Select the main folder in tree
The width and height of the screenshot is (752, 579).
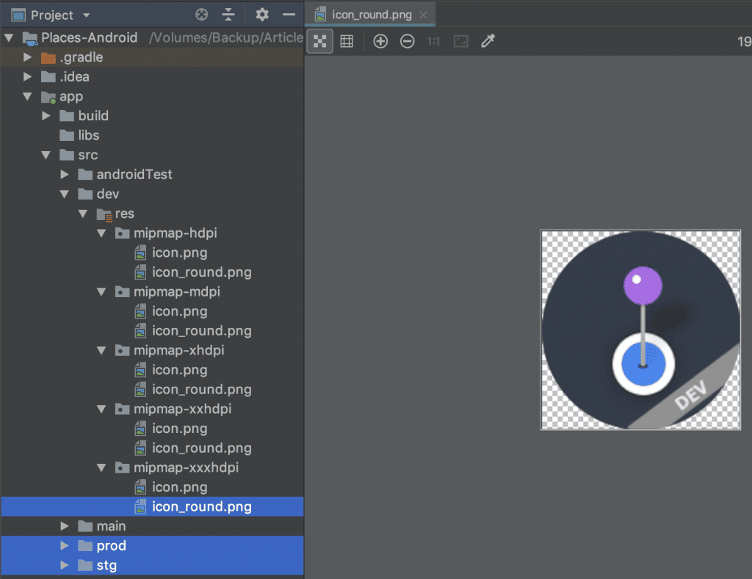[111, 526]
